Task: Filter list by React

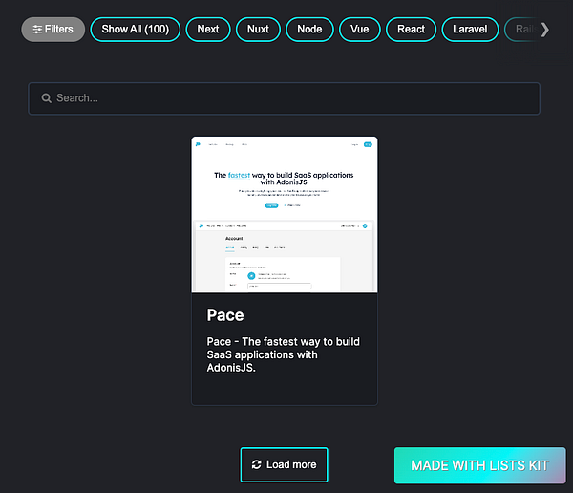Action: click(411, 30)
